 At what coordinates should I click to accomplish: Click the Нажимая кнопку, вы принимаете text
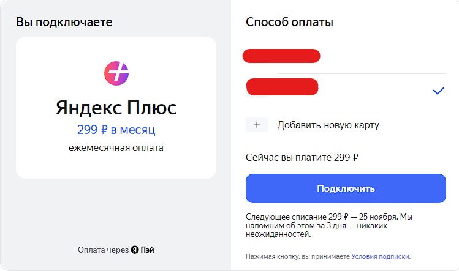297,257
